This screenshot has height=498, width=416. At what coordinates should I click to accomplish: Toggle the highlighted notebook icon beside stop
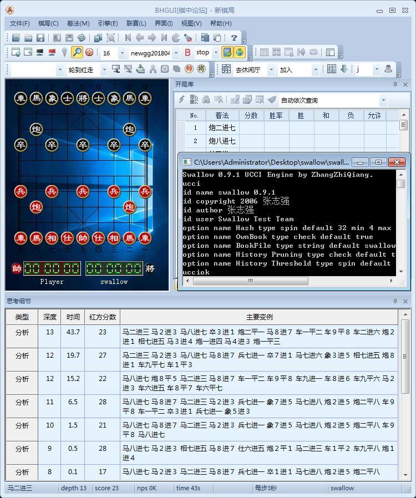227,52
